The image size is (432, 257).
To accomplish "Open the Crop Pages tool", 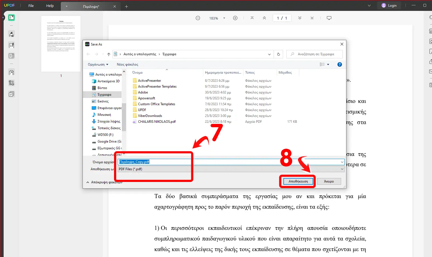I will [x=11, y=83].
